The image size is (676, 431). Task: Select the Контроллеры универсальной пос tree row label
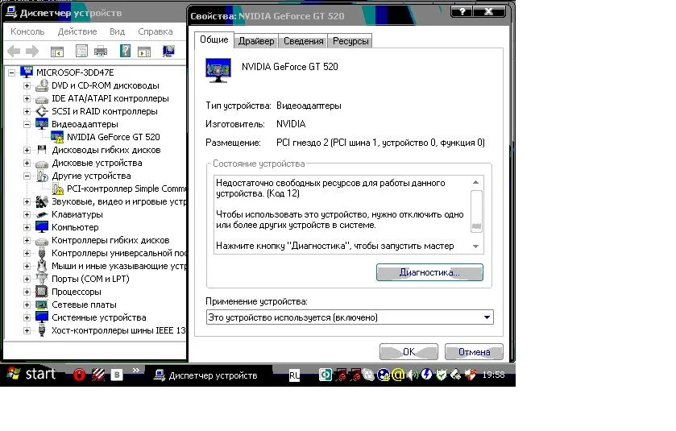119,253
